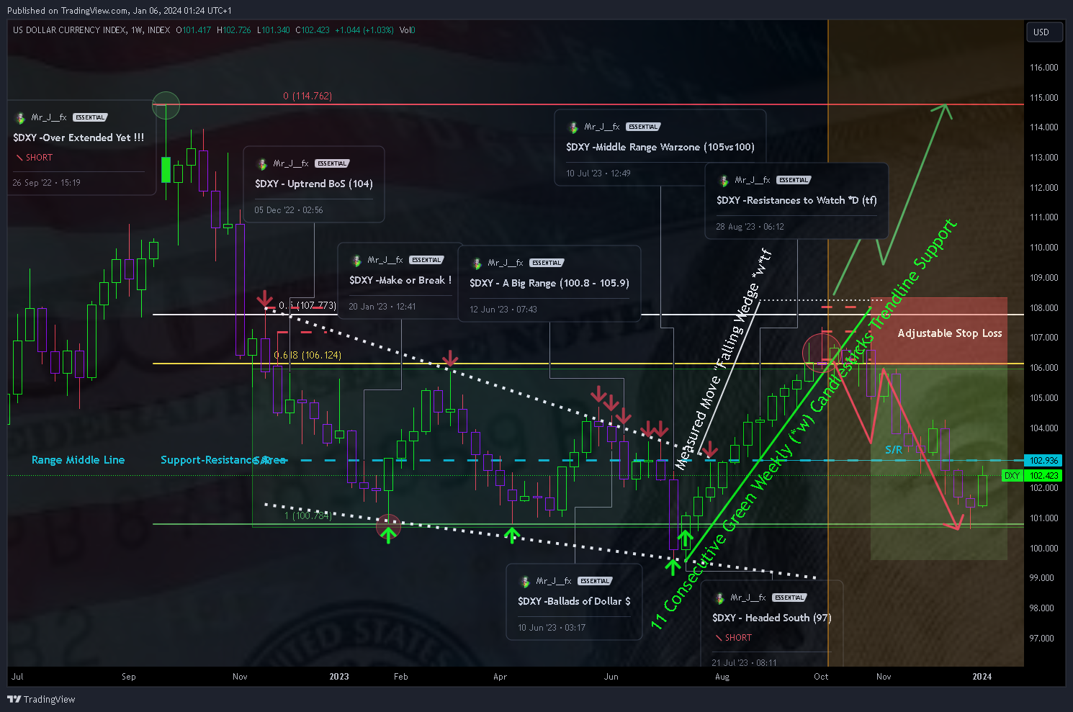The width and height of the screenshot is (1073, 712).
Task: Click ESSENTIAL badge on 'Middle Range Warzone' card
Action: pyautogui.click(x=643, y=127)
